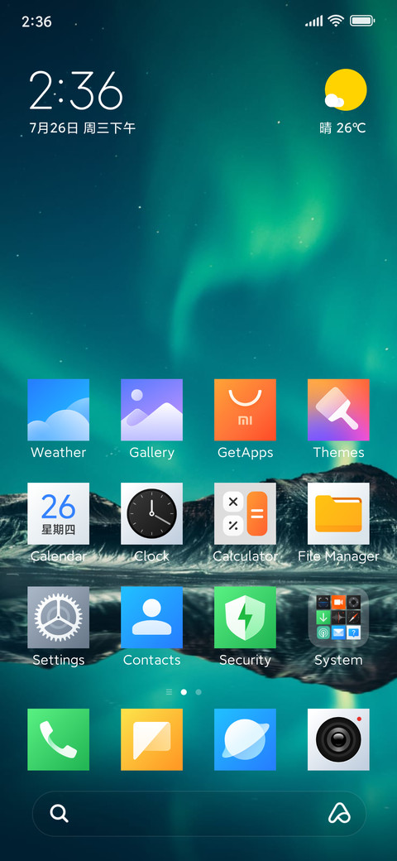Tap the date text 7月26日 周三下午
This screenshot has width=397, height=861.
pyautogui.click(x=82, y=128)
